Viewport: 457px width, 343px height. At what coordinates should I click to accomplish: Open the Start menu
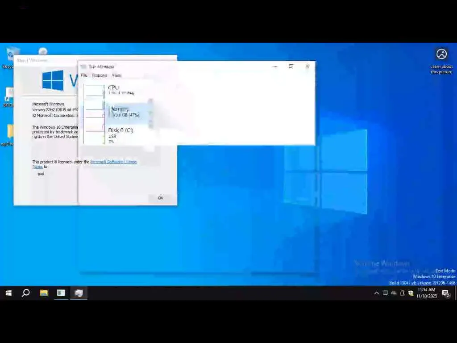[x=8, y=293]
